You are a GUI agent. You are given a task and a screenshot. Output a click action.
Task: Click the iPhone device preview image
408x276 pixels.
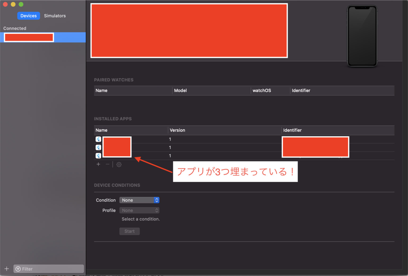(362, 35)
